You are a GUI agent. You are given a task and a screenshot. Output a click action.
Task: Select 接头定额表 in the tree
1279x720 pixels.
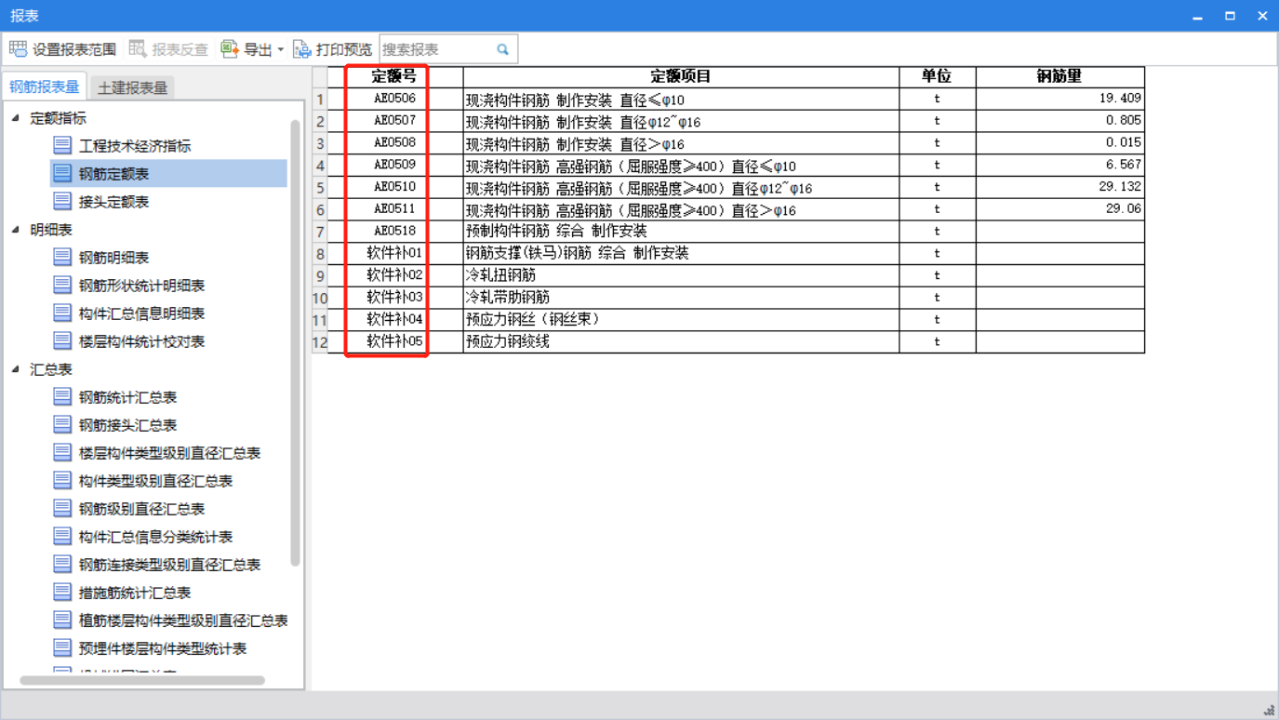click(x=113, y=202)
